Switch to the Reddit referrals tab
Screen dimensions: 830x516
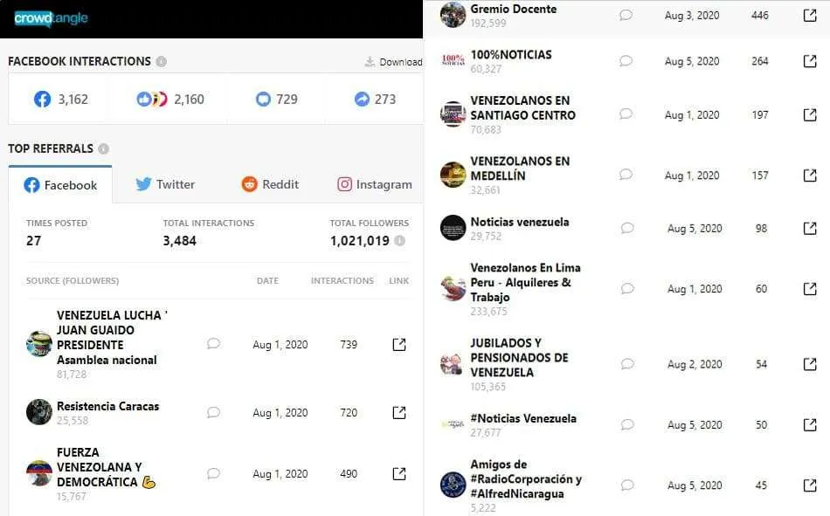[270, 184]
